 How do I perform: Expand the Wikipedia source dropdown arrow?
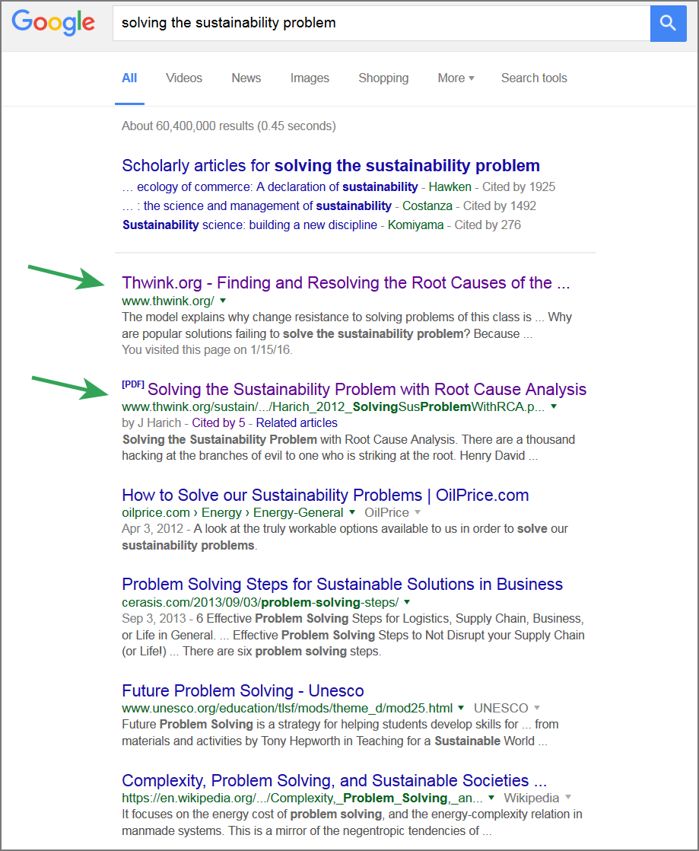tap(567, 798)
